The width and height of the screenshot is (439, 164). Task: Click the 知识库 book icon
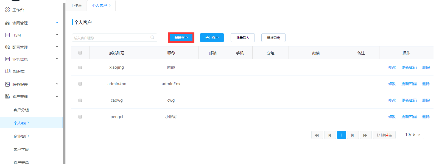pyautogui.click(x=8, y=71)
